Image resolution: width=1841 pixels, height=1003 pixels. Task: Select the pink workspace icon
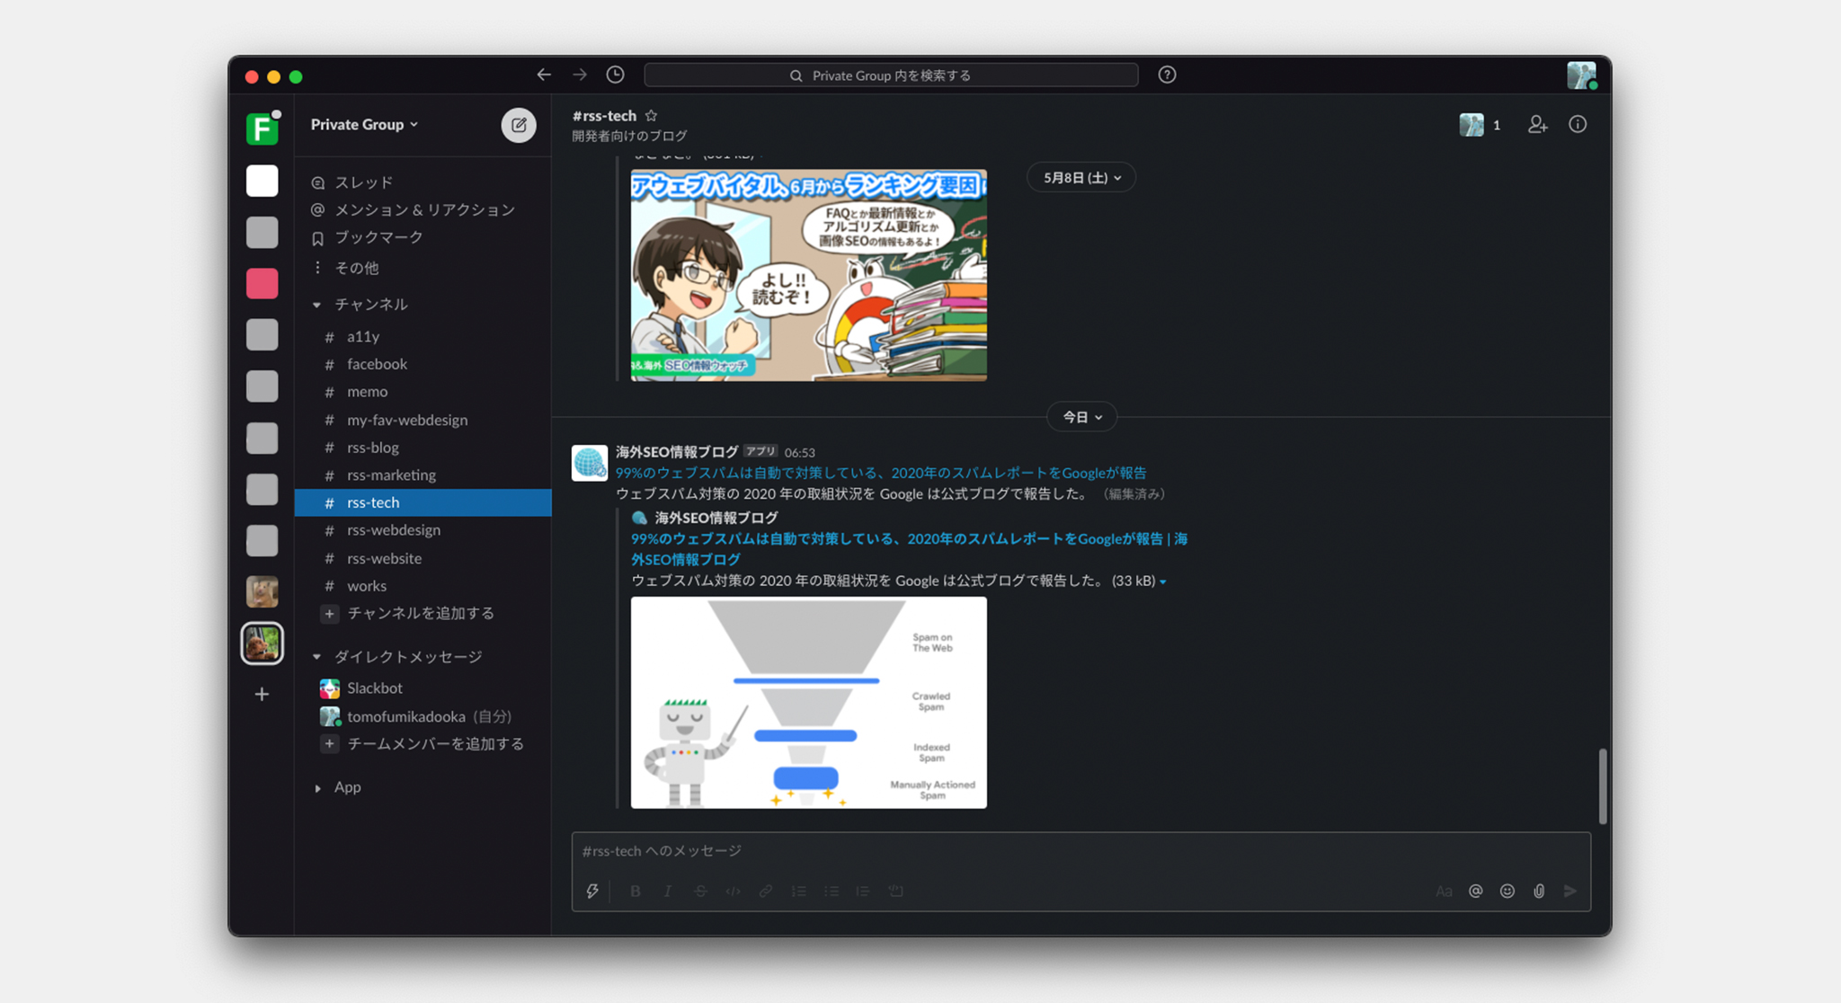click(x=262, y=283)
